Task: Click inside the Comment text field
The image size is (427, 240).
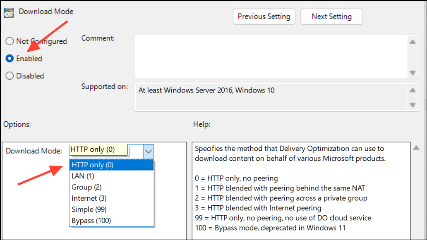Action: click(271, 57)
